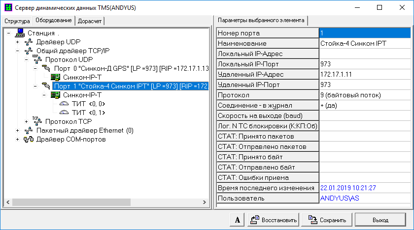The height and width of the screenshot is (230, 414).
Task: Click the Удаленный IP-Адрес value field
Action: (364, 74)
